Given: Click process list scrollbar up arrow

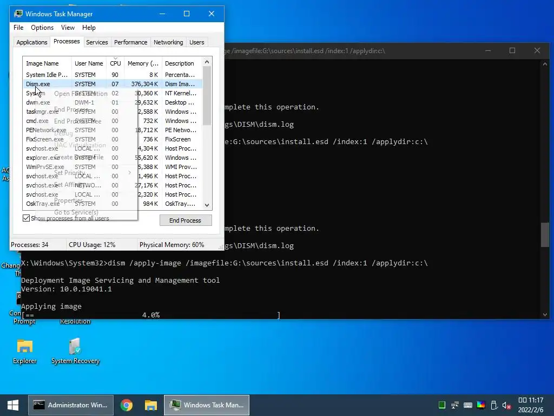Looking at the screenshot, I should point(207,62).
